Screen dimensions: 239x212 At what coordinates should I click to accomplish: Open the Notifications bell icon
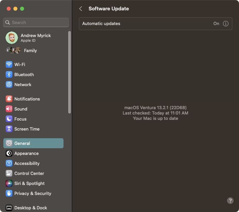click(9, 99)
